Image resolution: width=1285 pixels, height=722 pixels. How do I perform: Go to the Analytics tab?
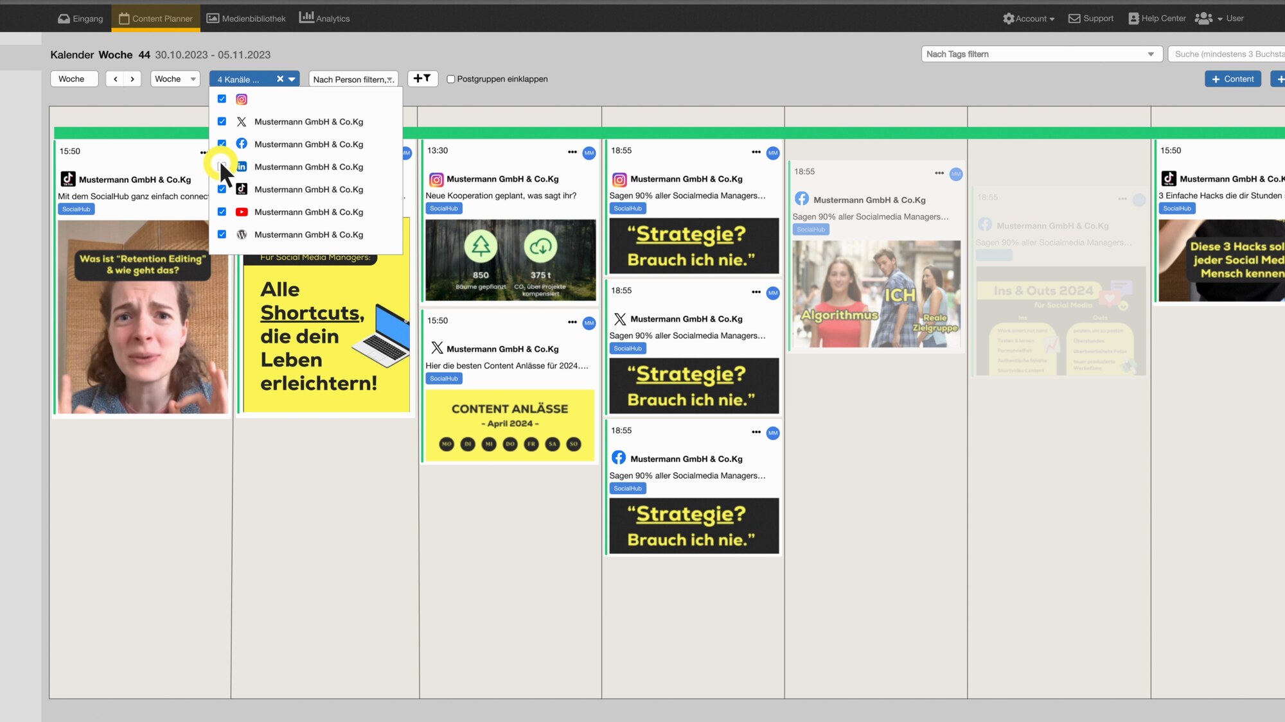(324, 19)
